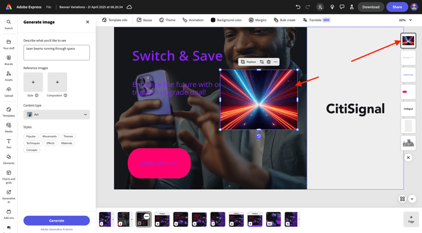Select the Movements styles chip
422x233 pixels.
pyautogui.click(x=50, y=136)
